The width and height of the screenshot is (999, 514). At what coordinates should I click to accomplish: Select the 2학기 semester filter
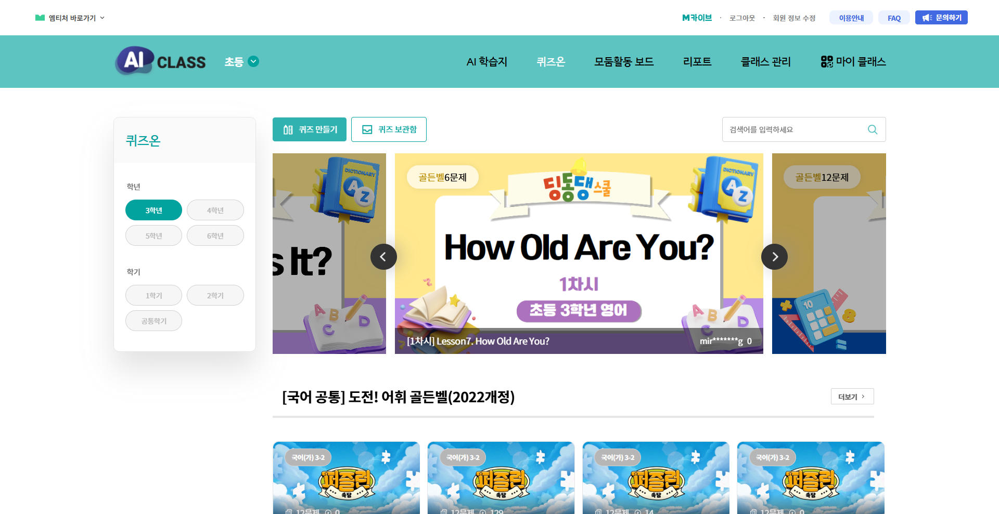[215, 295]
